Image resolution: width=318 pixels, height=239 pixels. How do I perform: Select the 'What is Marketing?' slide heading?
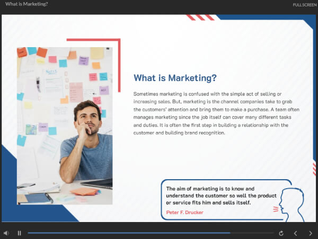175,78
